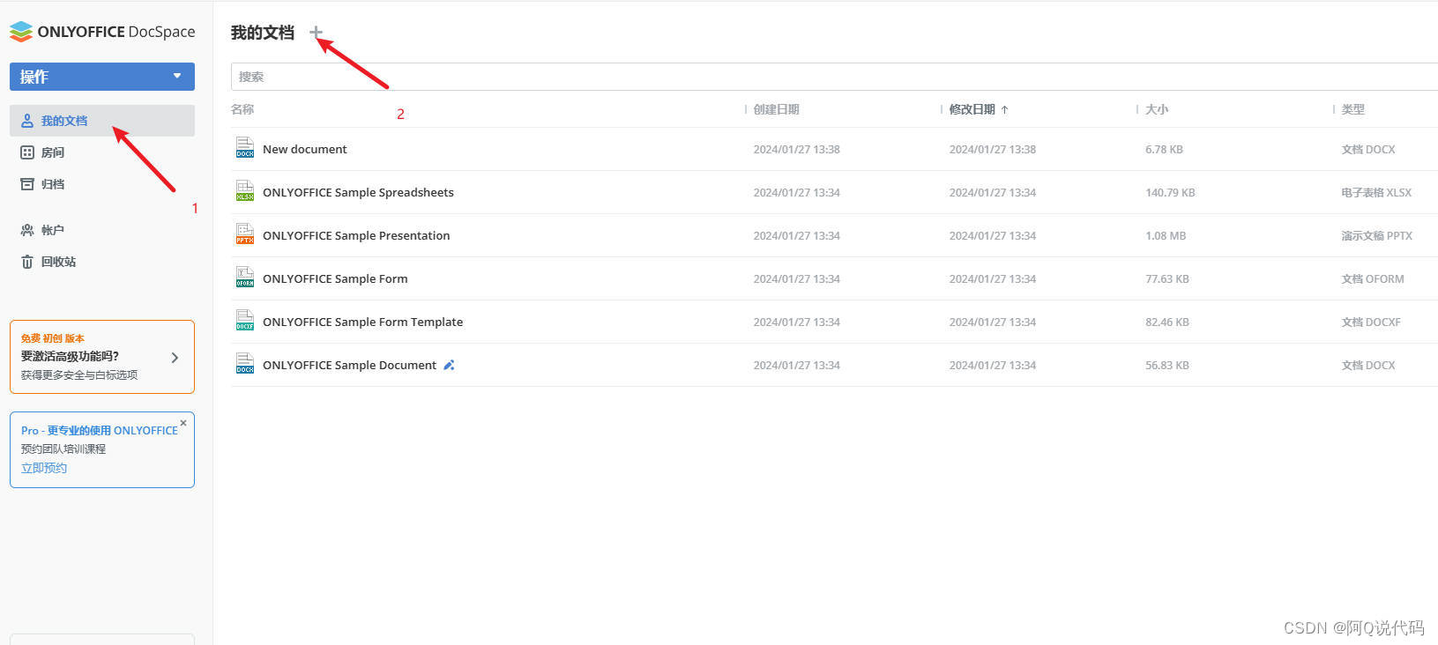Click the plus icon beside 我的文档 title
The image size is (1438, 645).
click(x=316, y=33)
